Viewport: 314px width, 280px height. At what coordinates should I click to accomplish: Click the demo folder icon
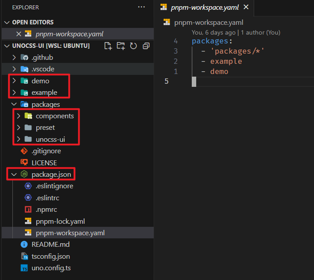(24, 81)
